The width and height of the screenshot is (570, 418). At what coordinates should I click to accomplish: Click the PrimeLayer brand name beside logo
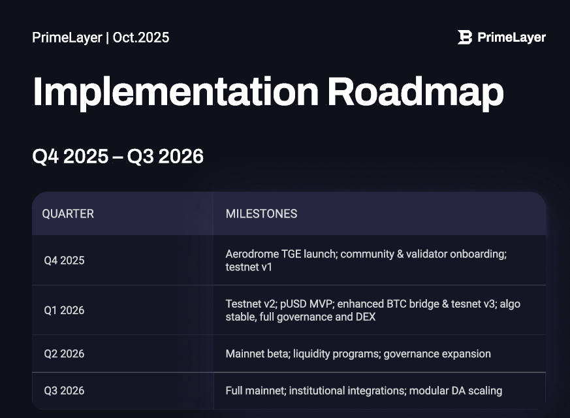pos(511,37)
